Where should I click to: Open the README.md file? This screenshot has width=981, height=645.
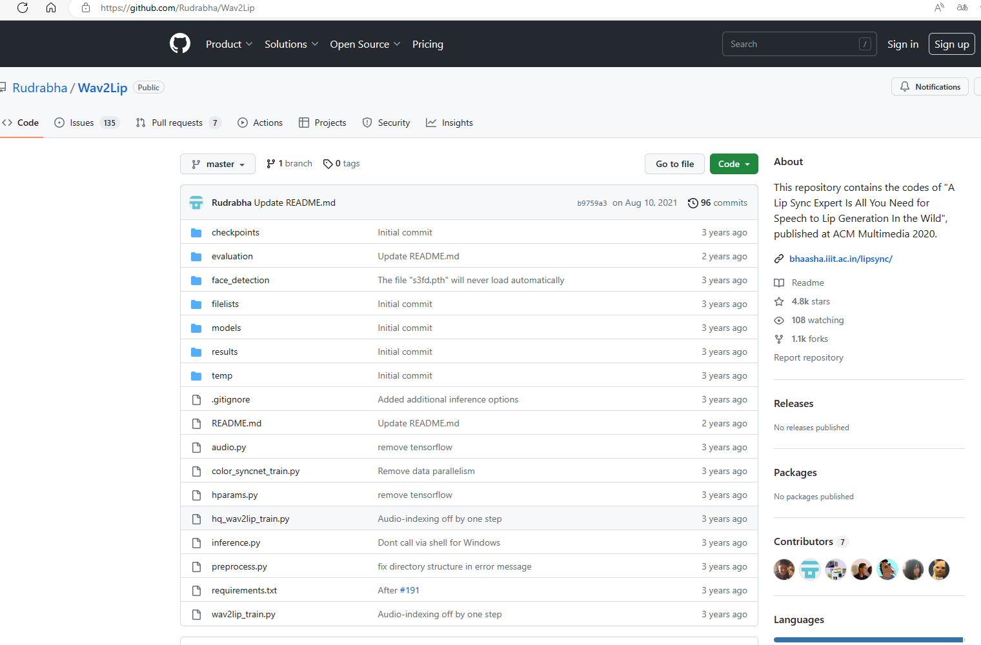coord(236,424)
